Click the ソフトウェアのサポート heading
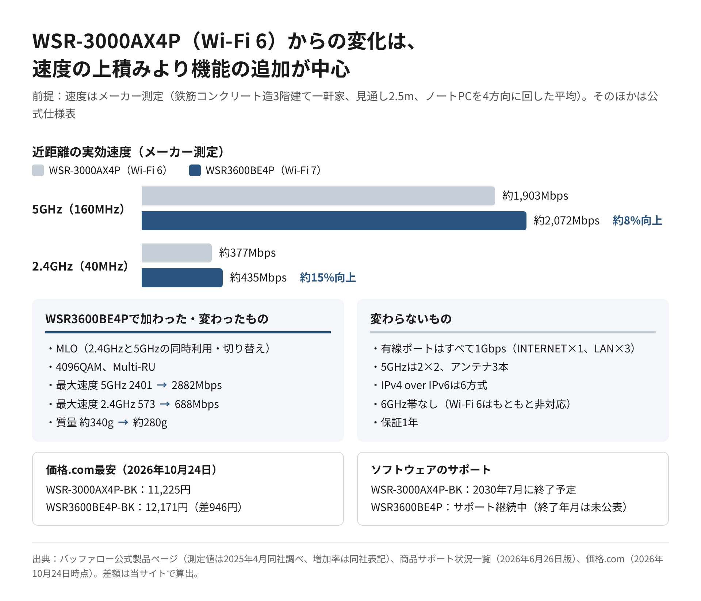The image size is (701, 601). pos(431,470)
